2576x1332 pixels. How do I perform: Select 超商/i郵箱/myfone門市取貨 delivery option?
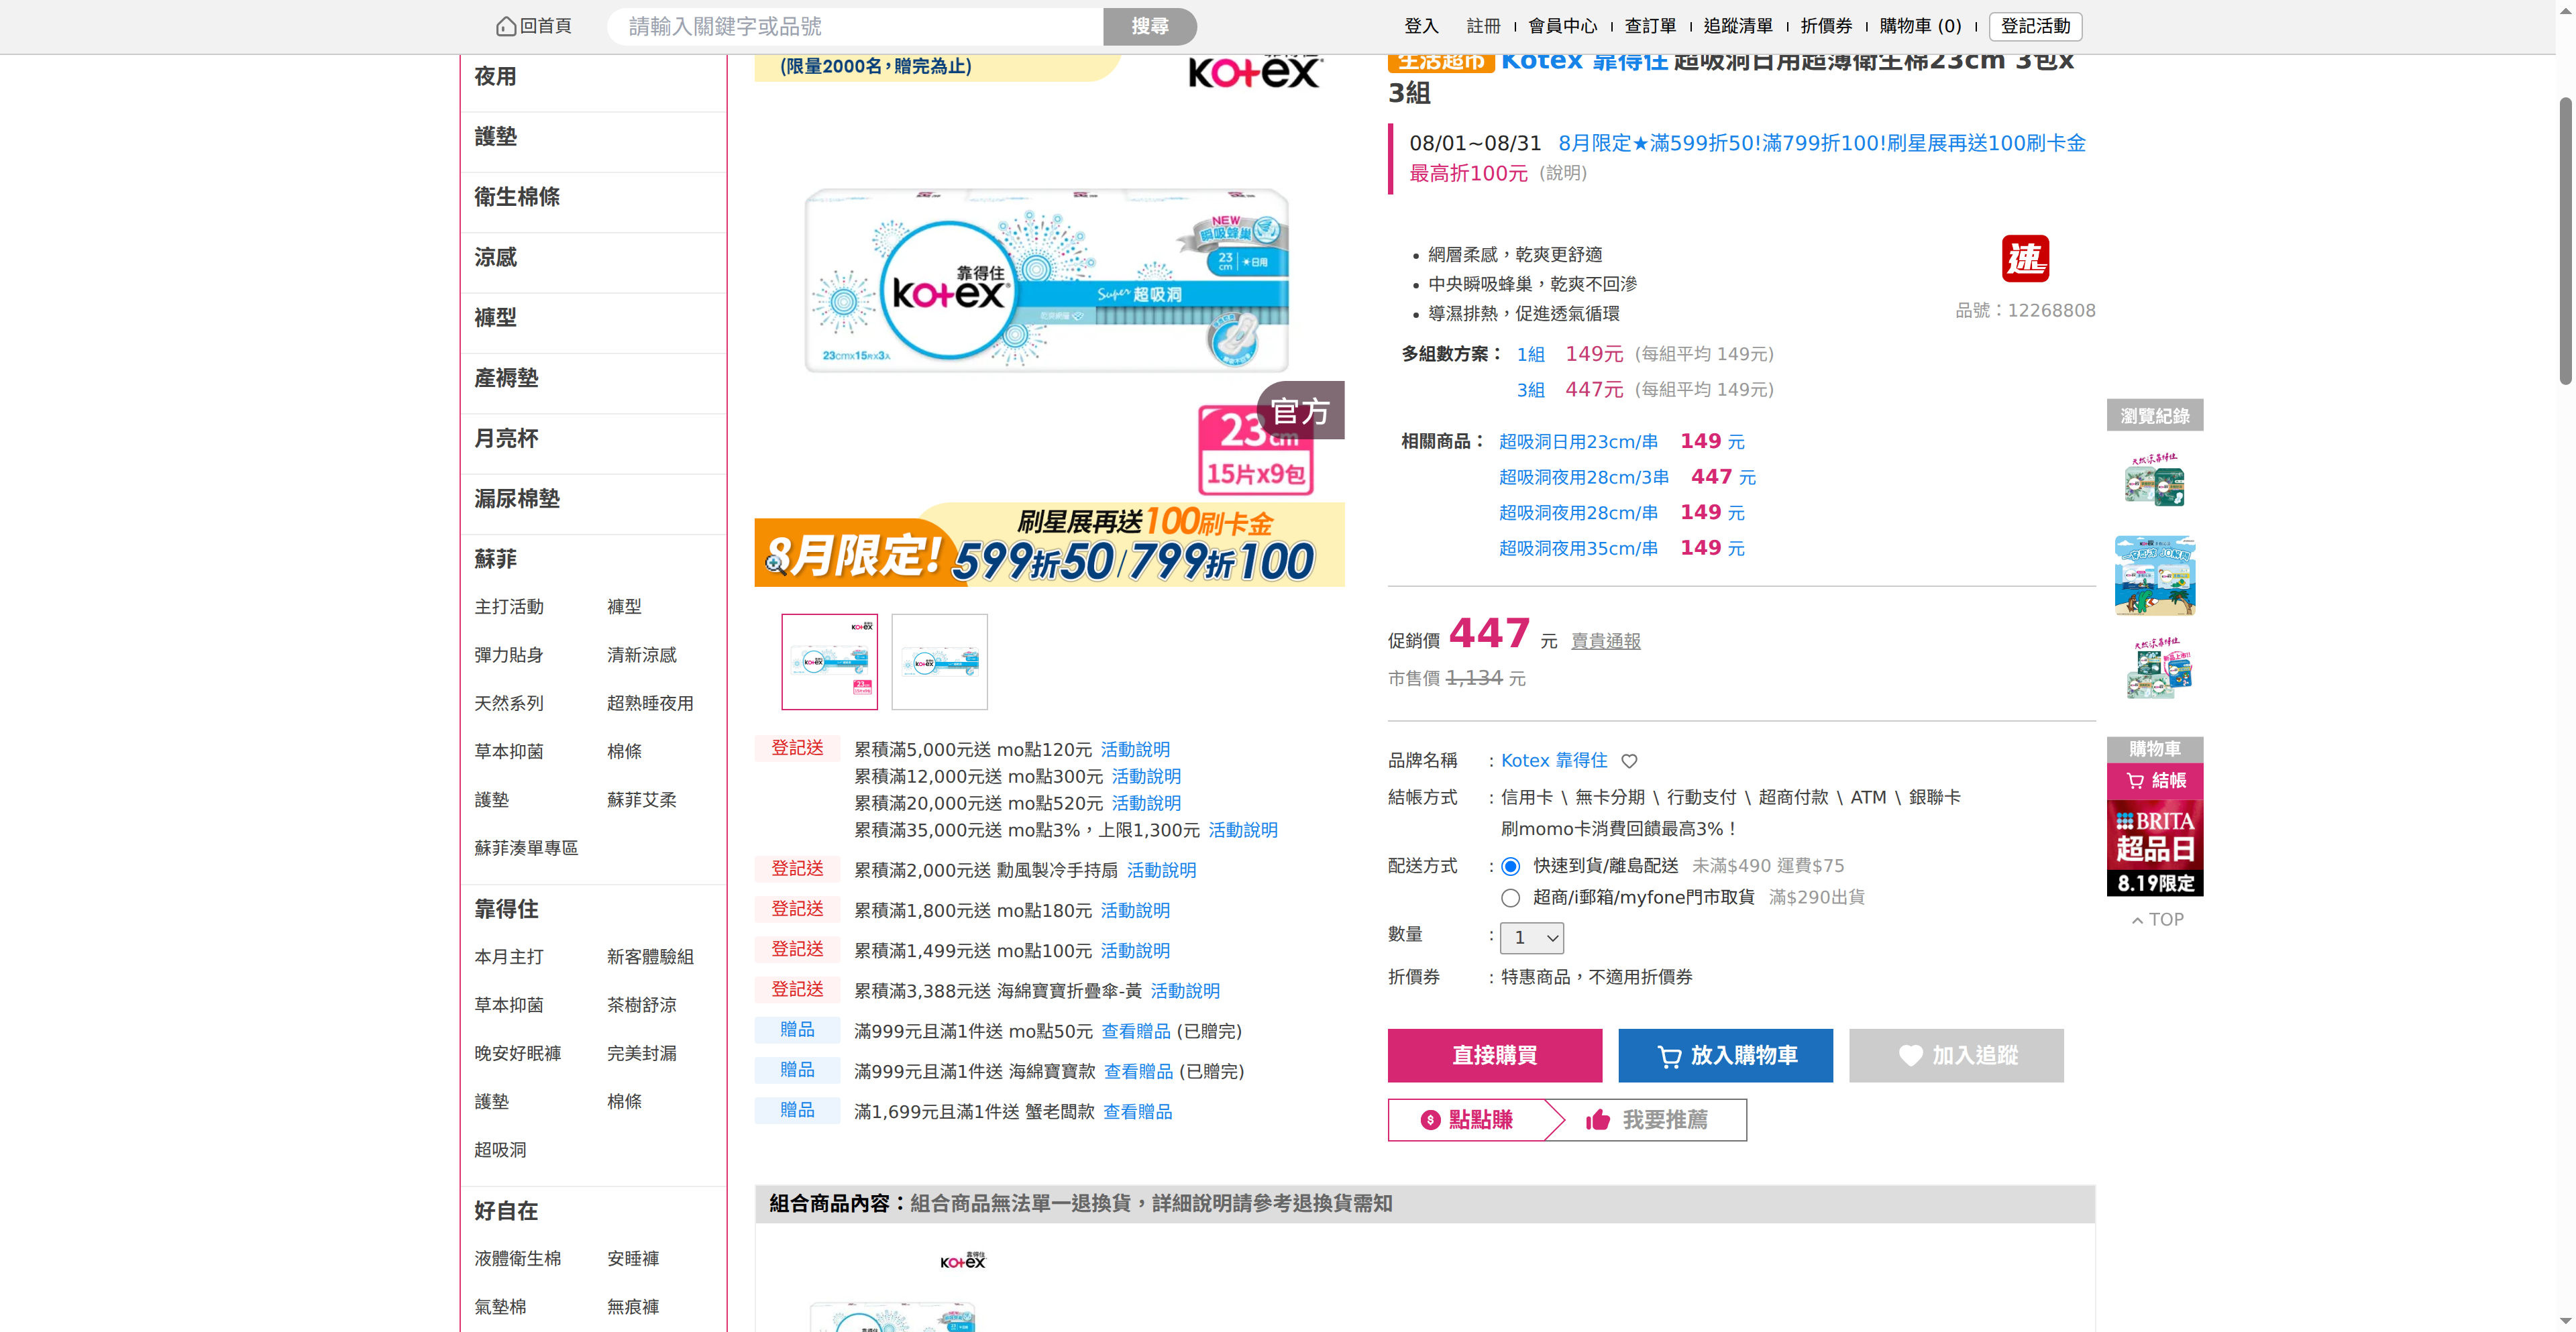(x=1510, y=898)
